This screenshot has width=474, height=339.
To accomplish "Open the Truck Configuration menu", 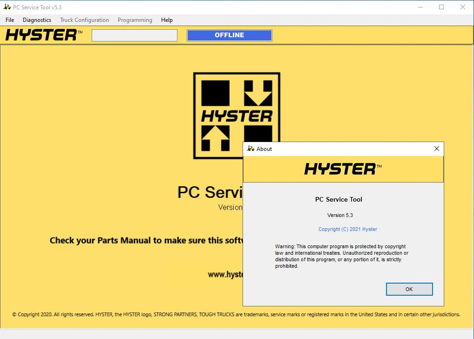I will tap(84, 20).
